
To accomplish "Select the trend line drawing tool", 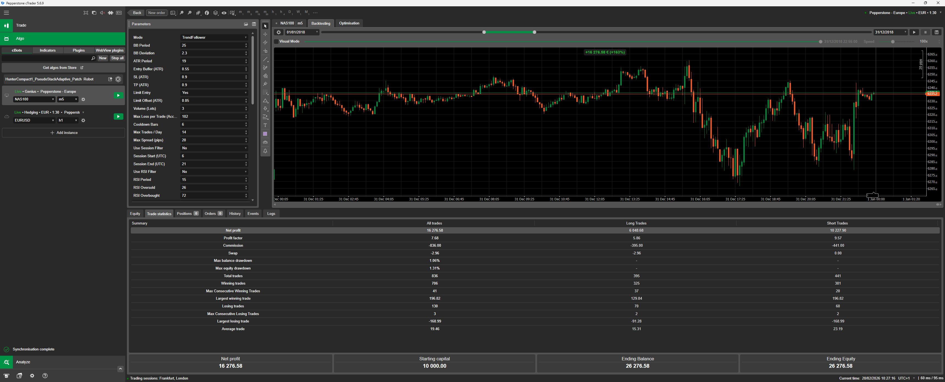I will click(265, 59).
